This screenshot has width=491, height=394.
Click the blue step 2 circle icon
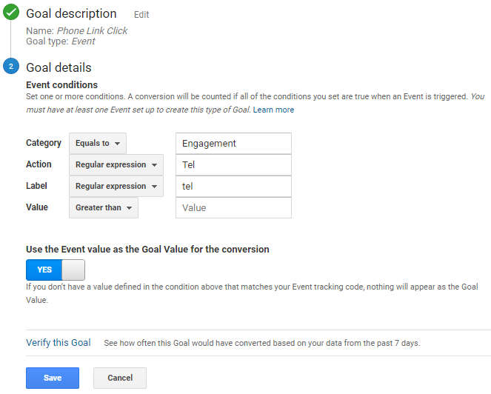(x=10, y=67)
